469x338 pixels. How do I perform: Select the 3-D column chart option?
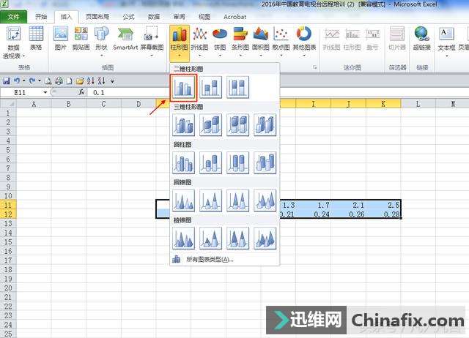click(x=265, y=125)
